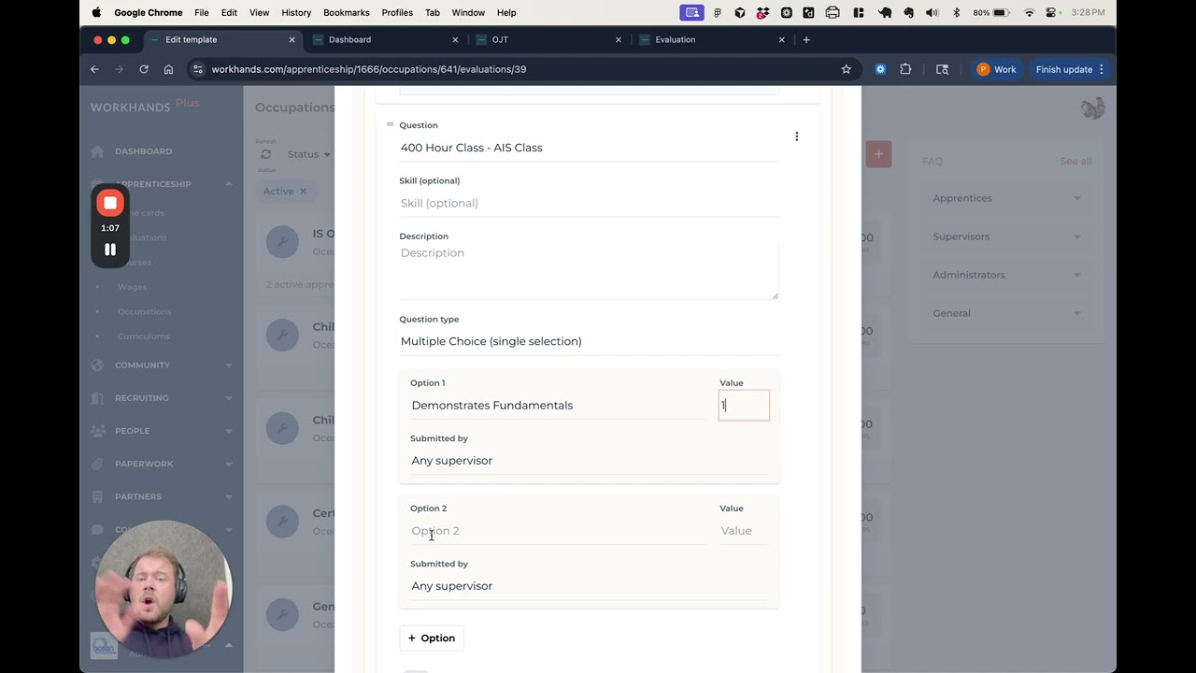Open the See all FAQ link
Image resolution: width=1196 pixels, height=673 pixels.
point(1075,162)
